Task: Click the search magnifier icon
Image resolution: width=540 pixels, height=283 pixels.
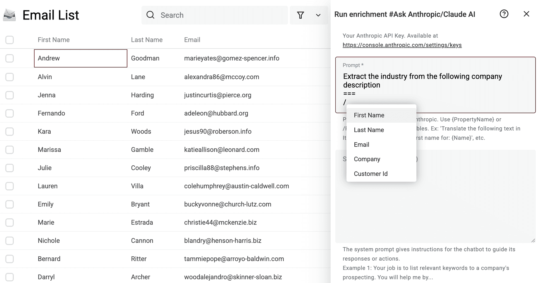Action: point(150,15)
